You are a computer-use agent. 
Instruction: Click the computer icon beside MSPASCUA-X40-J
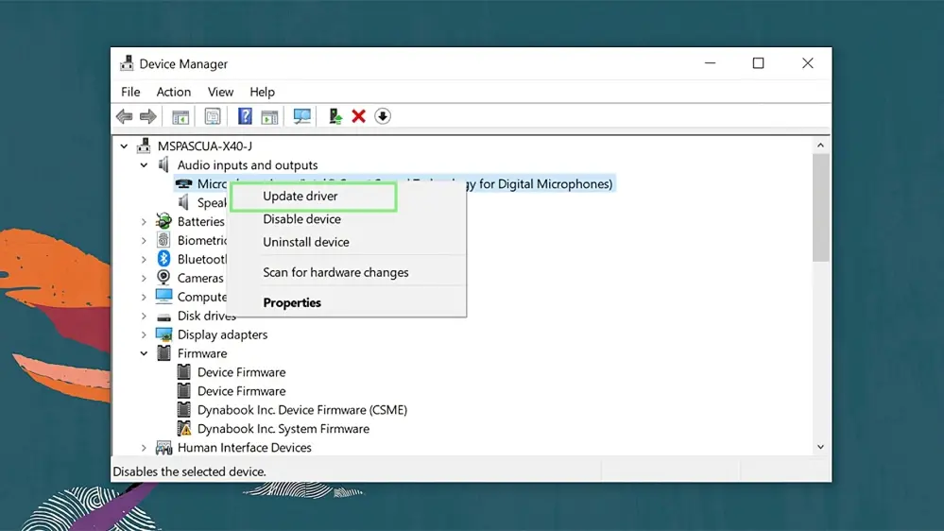point(144,146)
